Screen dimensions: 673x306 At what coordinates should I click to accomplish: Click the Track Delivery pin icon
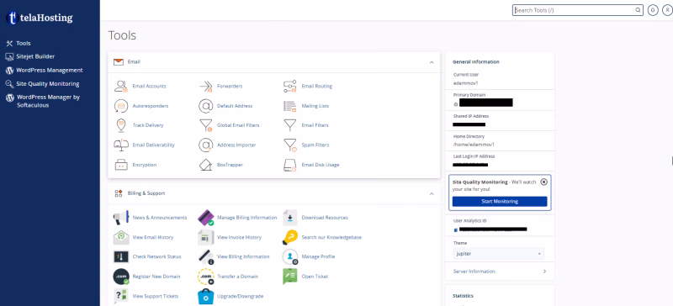coord(121,125)
